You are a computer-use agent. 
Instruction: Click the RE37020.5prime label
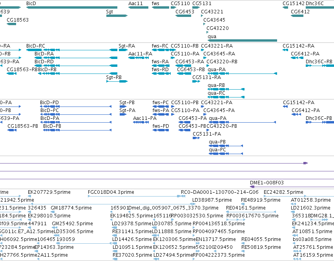[x=132, y=255]
